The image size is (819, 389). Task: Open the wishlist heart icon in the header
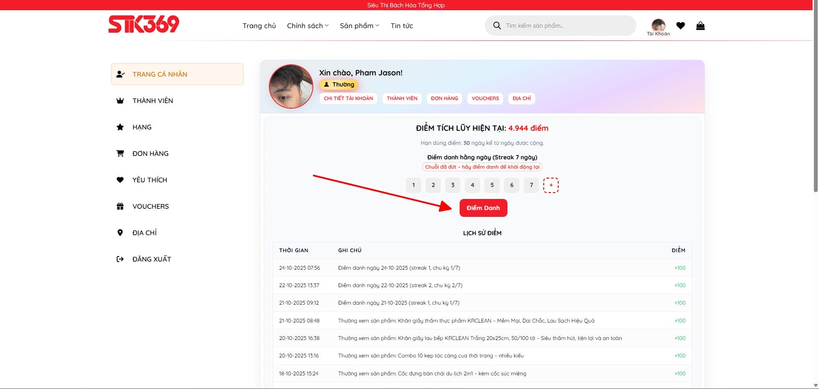tap(680, 26)
